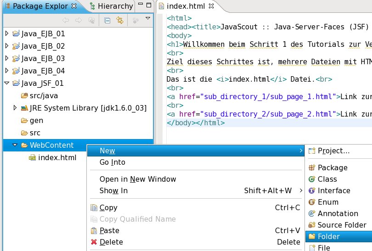Click the Annotation icon in New submenu
Viewport: 372px width, 251px height.
point(312,214)
